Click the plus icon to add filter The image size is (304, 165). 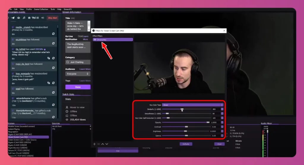[x=94, y=144]
